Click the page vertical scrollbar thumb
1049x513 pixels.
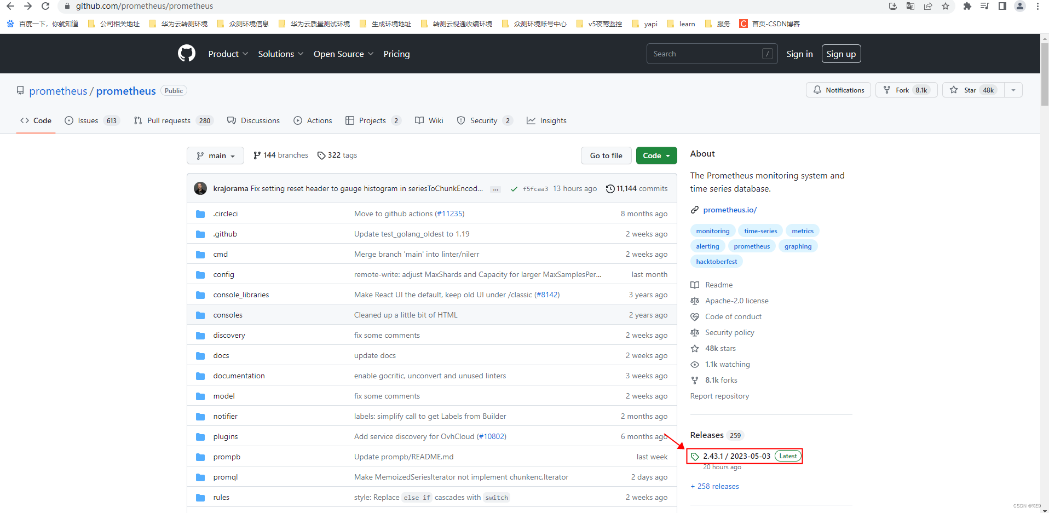[x=1045, y=74]
